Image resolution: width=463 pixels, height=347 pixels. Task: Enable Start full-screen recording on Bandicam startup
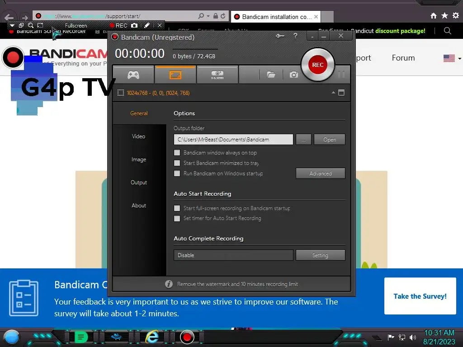[x=177, y=208]
